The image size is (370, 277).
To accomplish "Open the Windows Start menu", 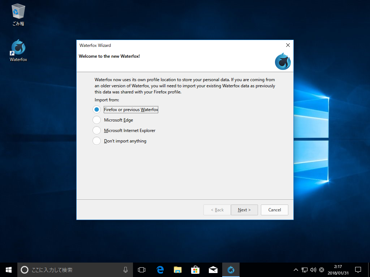I will 9,270.
